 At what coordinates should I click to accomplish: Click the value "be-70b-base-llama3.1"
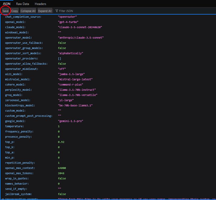point(75,105)
